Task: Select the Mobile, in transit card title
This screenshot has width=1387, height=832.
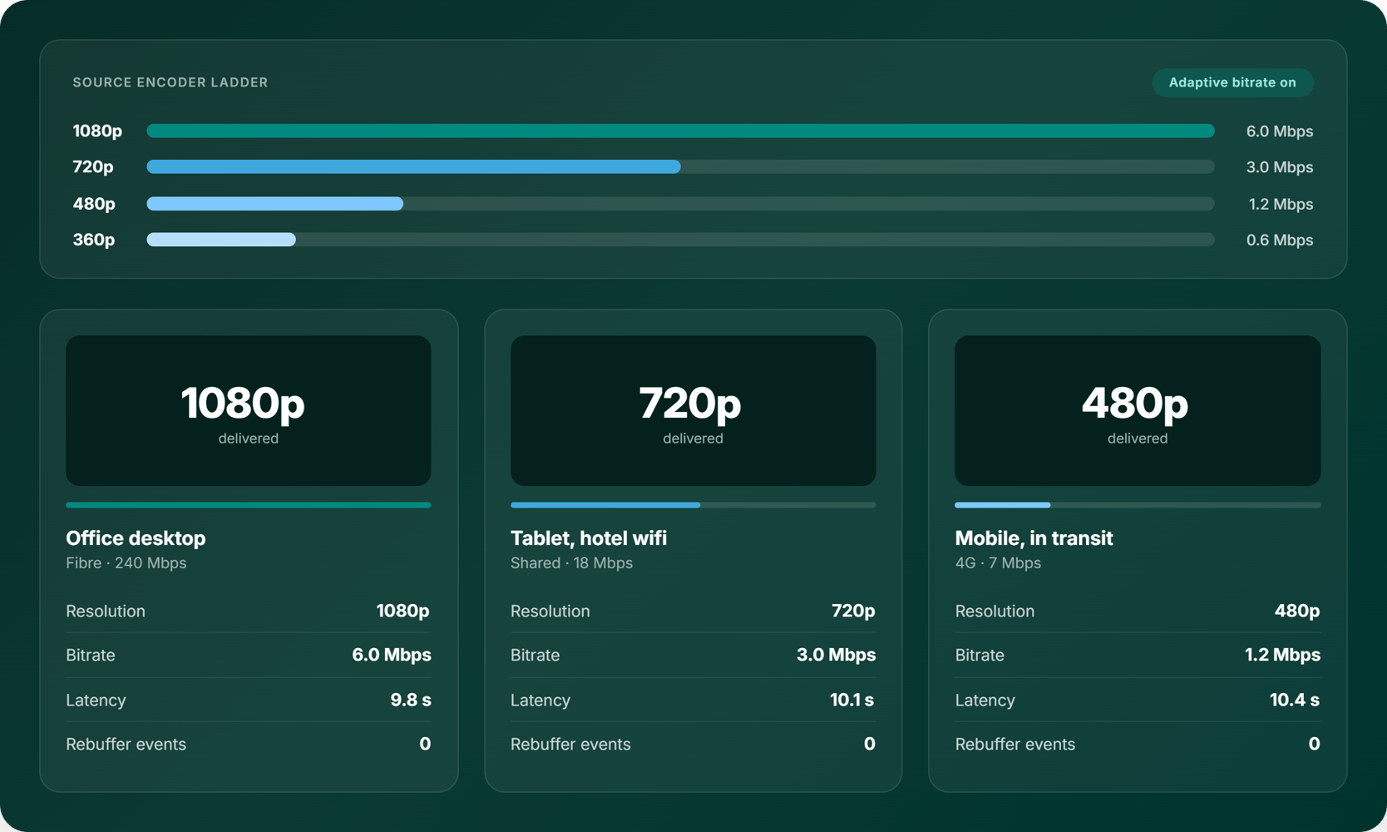Action: tap(1034, 538)
